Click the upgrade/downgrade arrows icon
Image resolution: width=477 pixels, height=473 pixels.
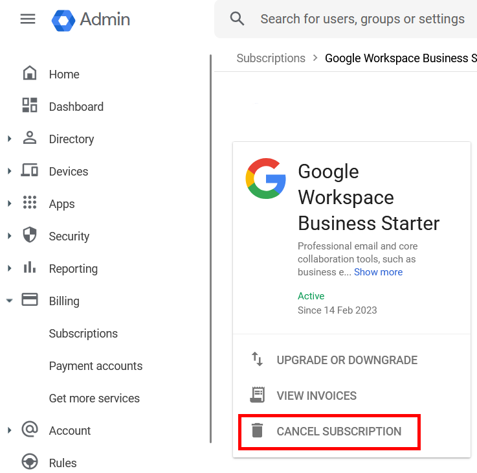(x=257, y=359)
